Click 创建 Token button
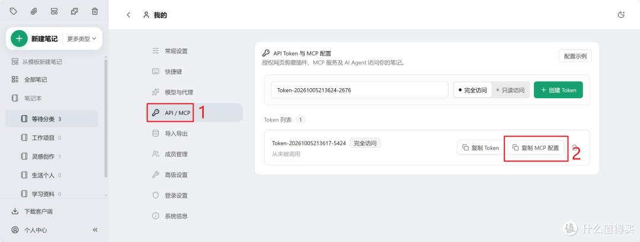 [558, 90]
